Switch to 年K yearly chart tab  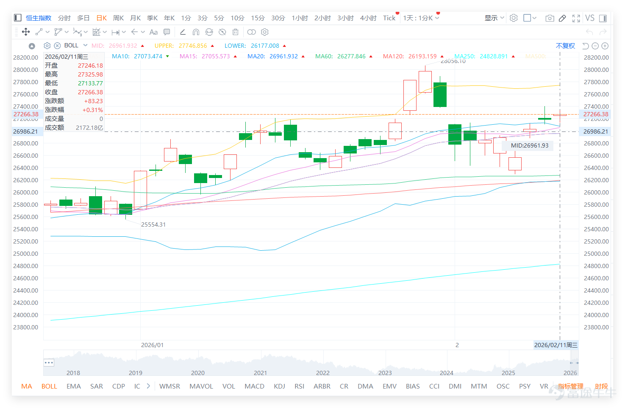(169, 18)
